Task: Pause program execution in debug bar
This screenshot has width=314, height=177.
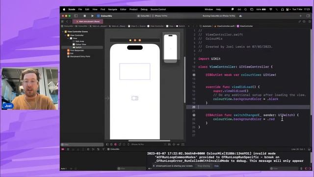Action: [68, 149]
